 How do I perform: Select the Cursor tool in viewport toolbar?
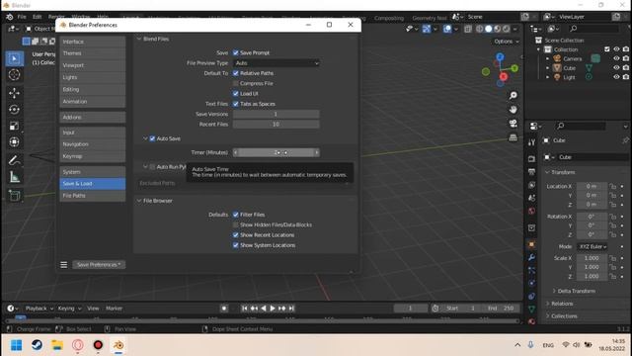(x=14, y=75)
